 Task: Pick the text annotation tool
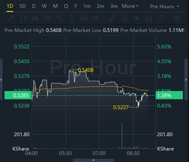84,18
